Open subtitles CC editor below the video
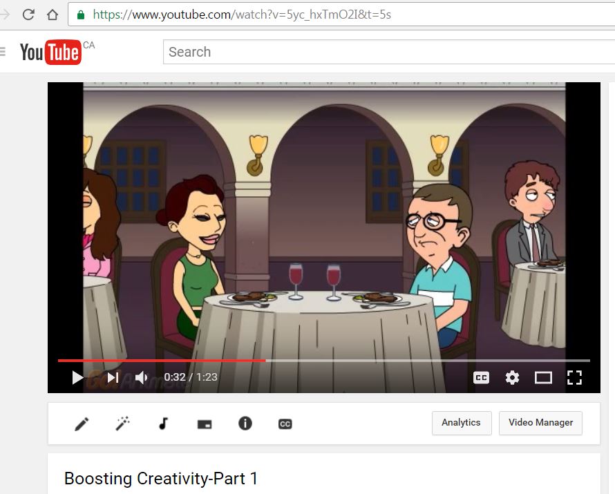 [x=285, y=424]
